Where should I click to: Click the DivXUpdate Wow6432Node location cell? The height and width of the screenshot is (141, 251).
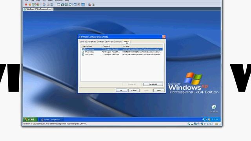pos(142,54)
